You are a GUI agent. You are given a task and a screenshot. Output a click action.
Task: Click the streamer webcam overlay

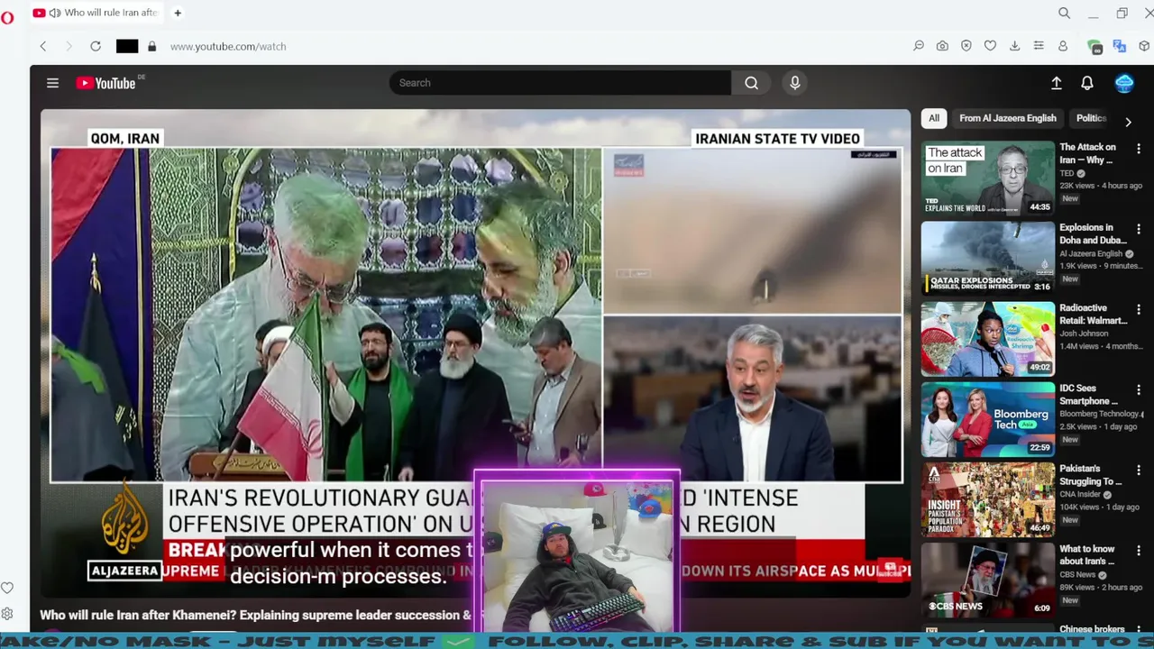tap(577, 552)
